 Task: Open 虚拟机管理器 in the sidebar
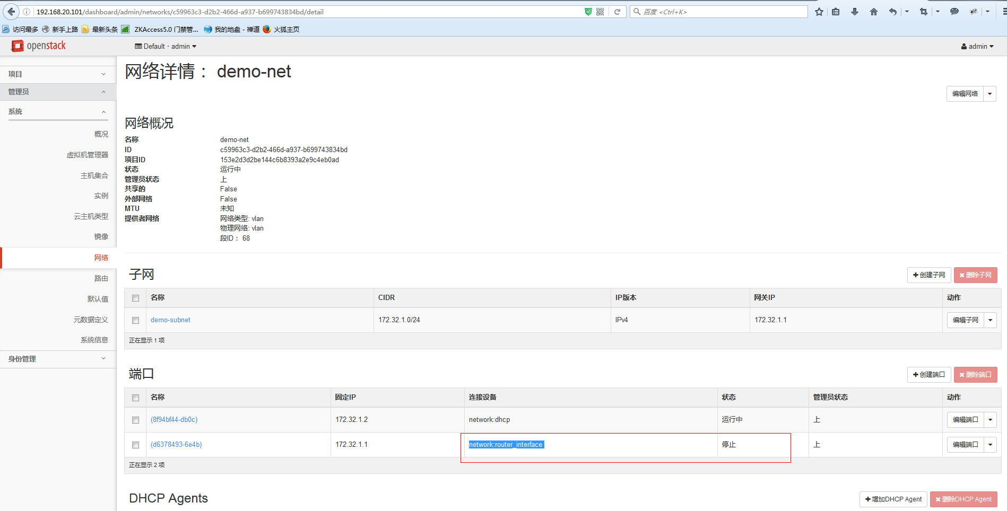tap(88, 155)
